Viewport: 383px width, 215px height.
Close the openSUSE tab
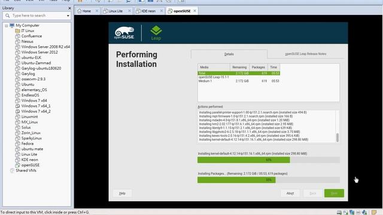194,11
